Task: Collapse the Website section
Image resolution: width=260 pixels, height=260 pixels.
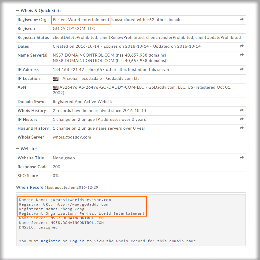Action: point(17,149)
